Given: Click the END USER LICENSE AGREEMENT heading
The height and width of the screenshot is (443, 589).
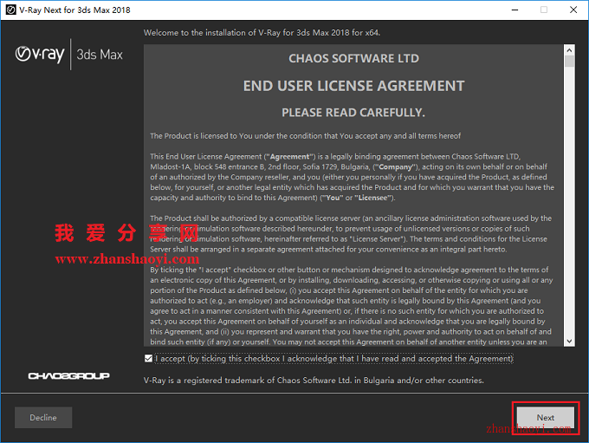Looking at the screenshot, I should coord(354,86).
